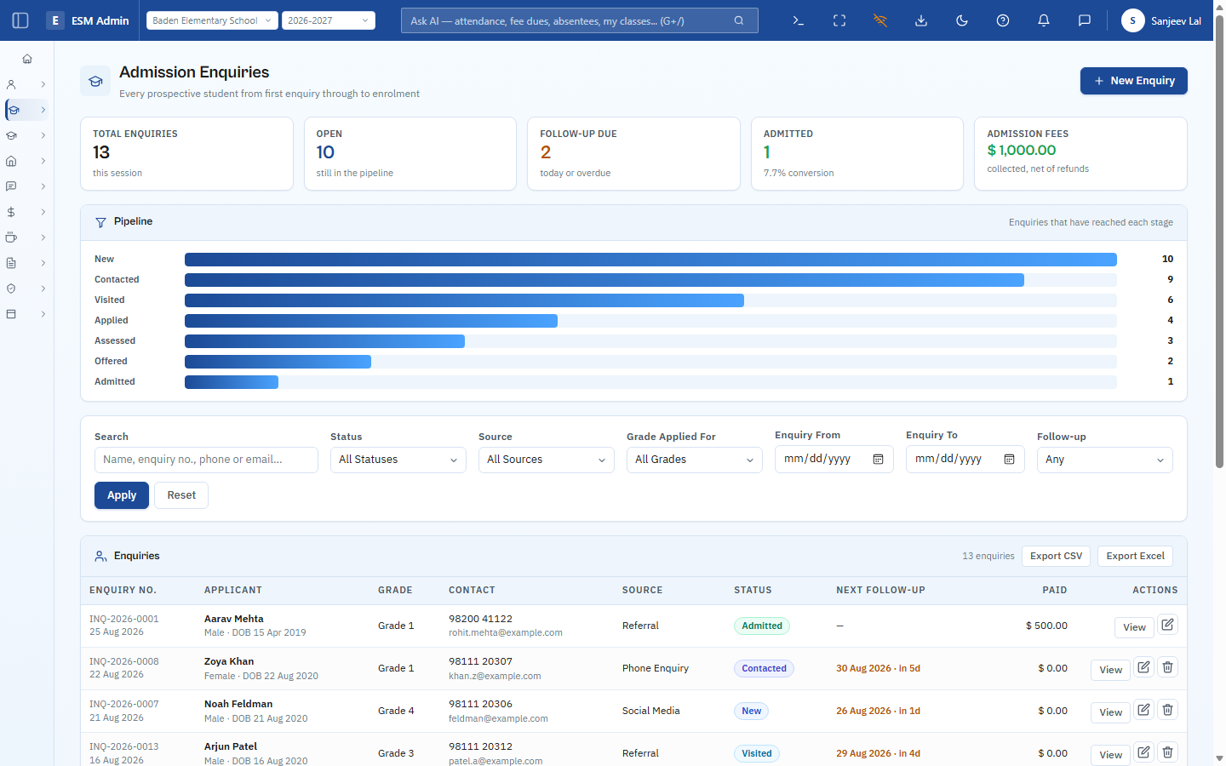
Task: Click the person icon in the sidebar
Action: (11, 84)
